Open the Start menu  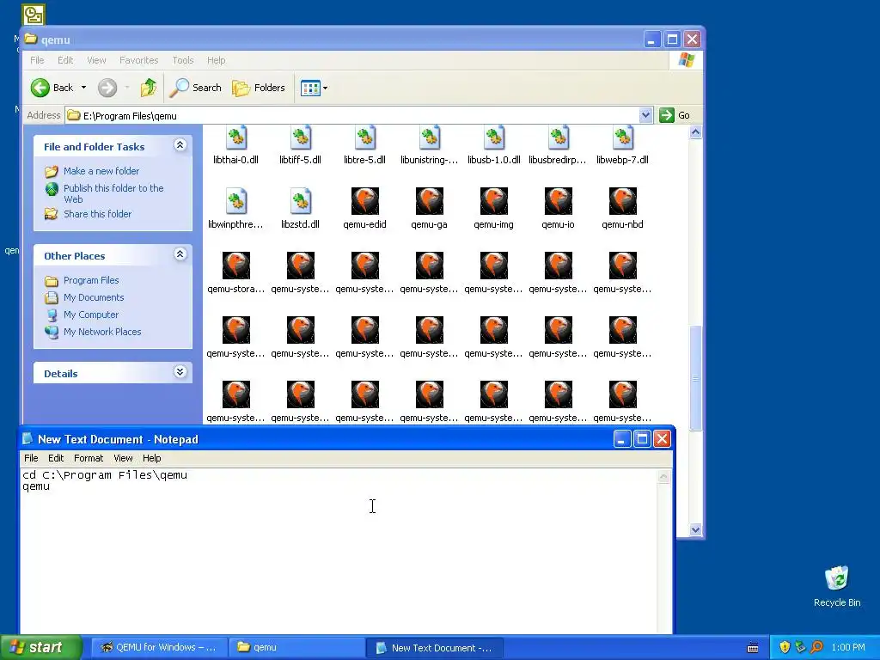point(41,647)
